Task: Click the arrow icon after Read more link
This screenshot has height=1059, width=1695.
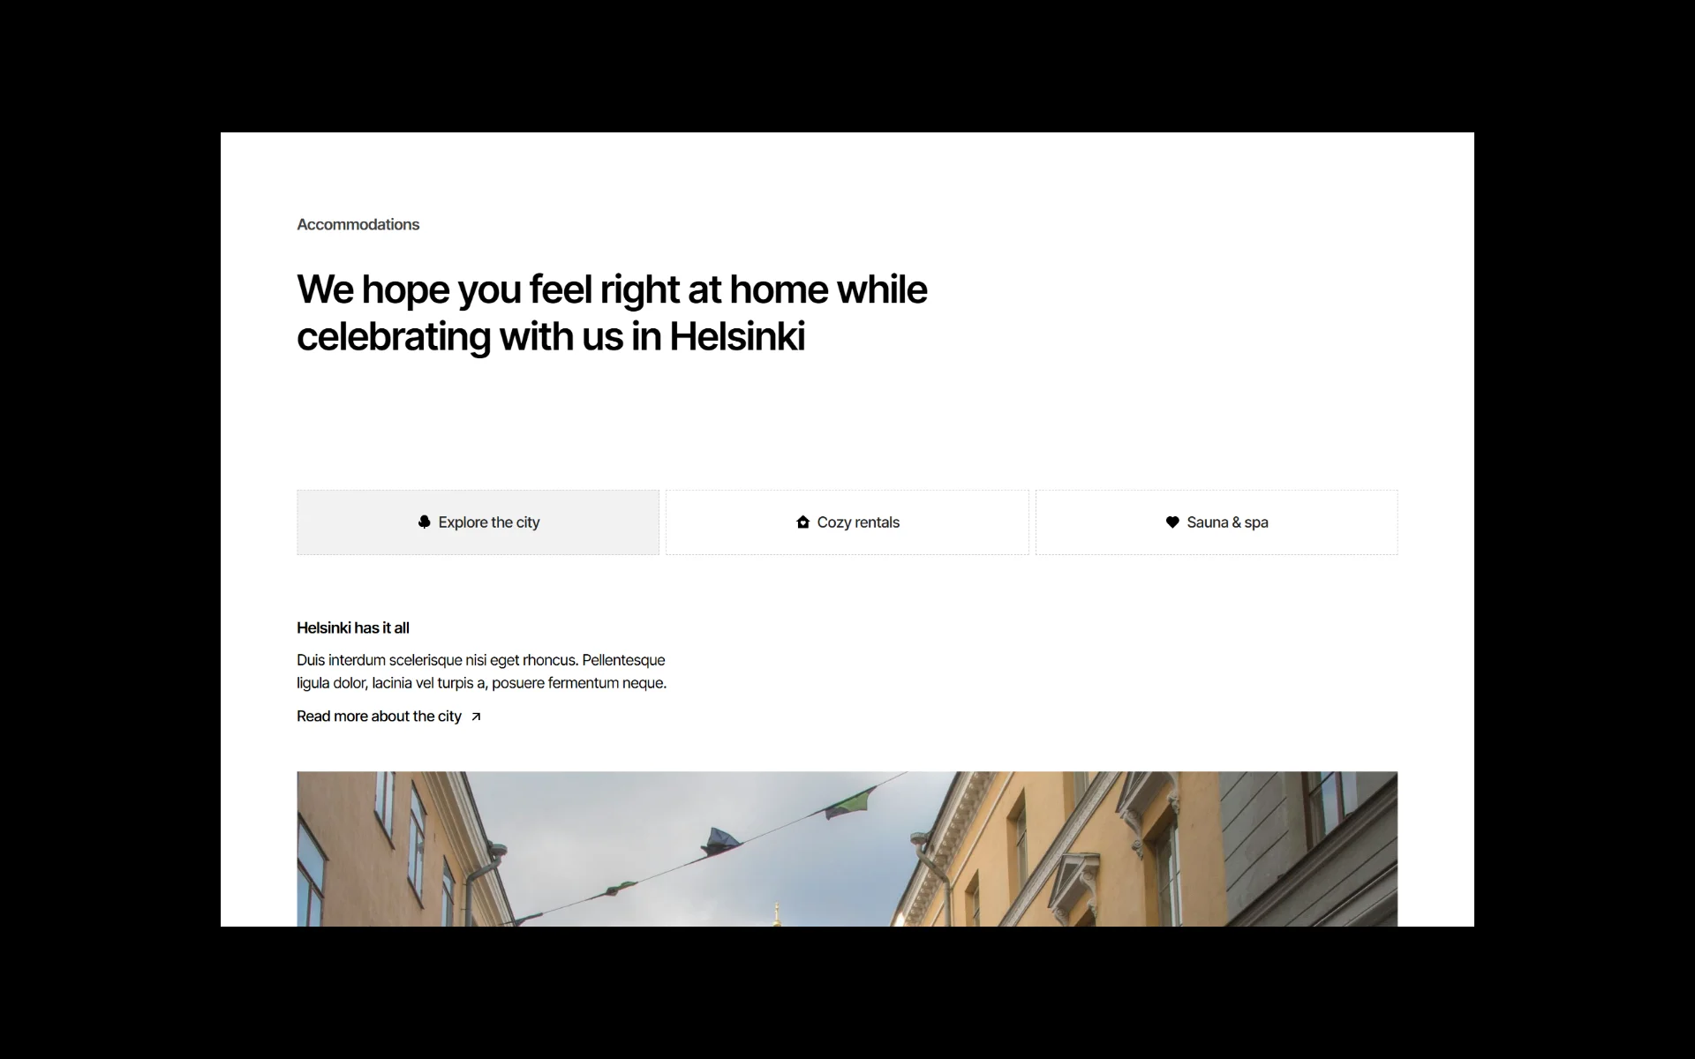Action: click(x=476, y=717)
